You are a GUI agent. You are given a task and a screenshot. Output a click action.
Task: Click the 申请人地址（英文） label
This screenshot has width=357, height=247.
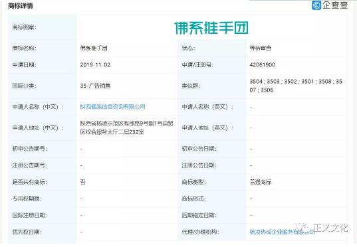207,127
